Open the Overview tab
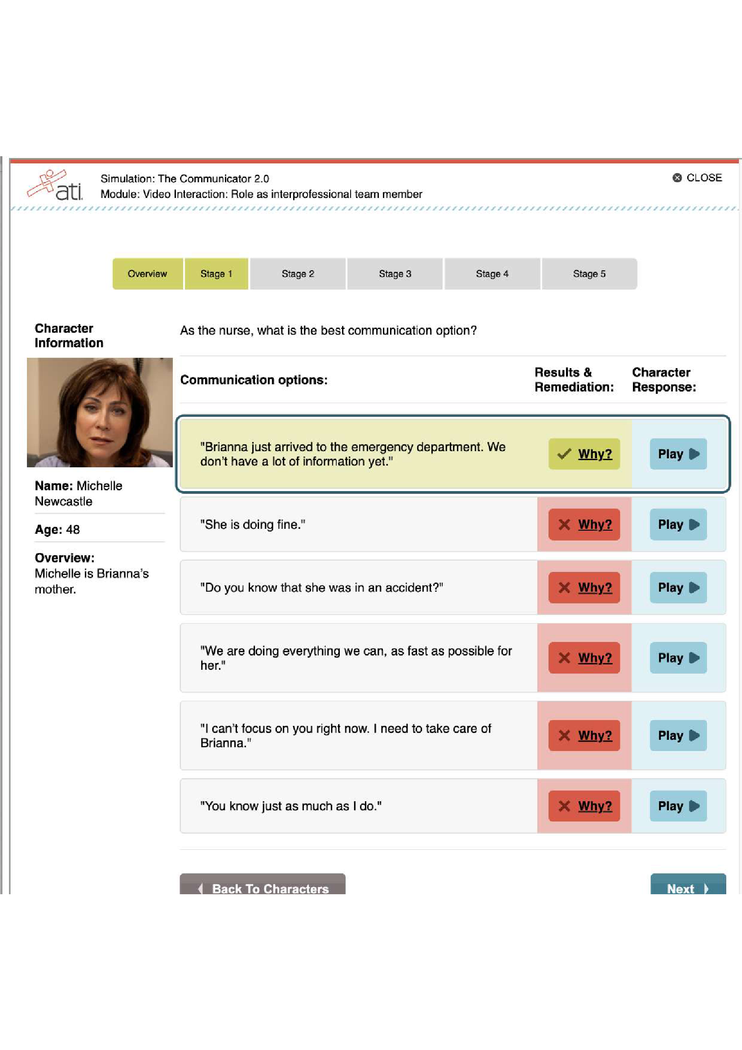Image resolution: width=742 pixels, height=1050 pixels. point(147,273)
